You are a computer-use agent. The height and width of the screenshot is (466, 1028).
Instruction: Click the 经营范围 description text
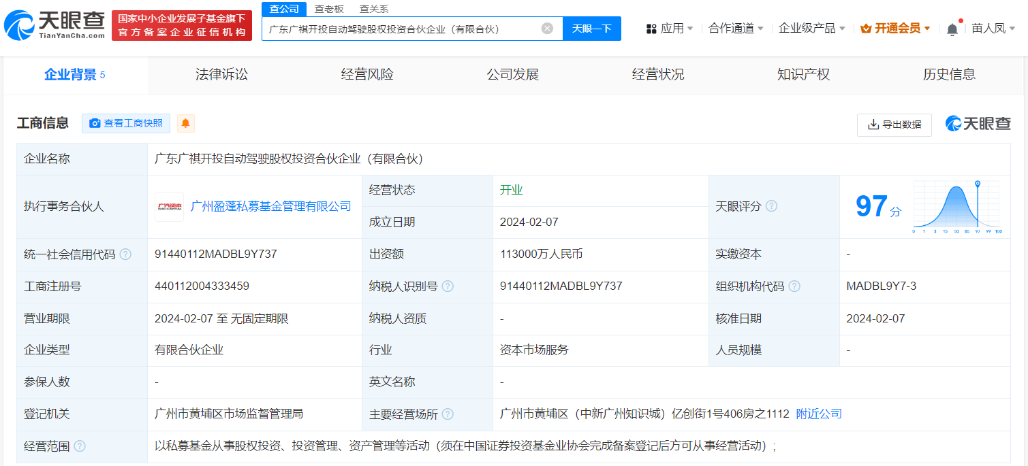coord(465,446)
